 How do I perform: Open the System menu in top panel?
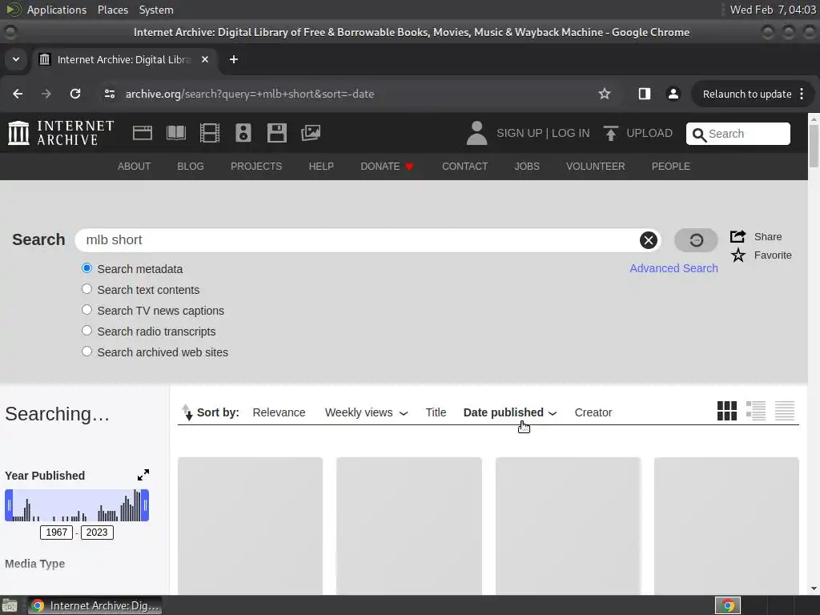tap(156, 10)
